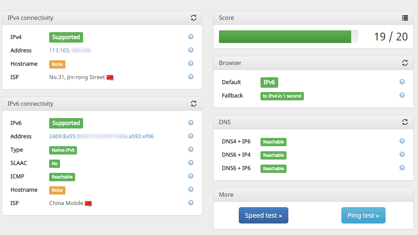Show help for Browser Fallback row
Screen dimensions: 418x235
(402, 95)
